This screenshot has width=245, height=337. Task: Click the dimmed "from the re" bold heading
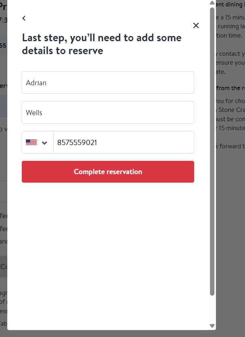(x=230, y=88)
